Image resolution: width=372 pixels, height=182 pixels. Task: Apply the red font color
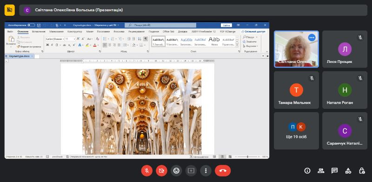point(95,45)
